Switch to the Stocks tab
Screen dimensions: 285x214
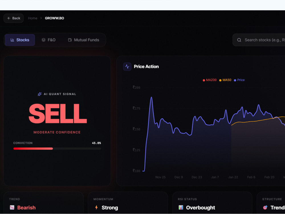point(20,40)
